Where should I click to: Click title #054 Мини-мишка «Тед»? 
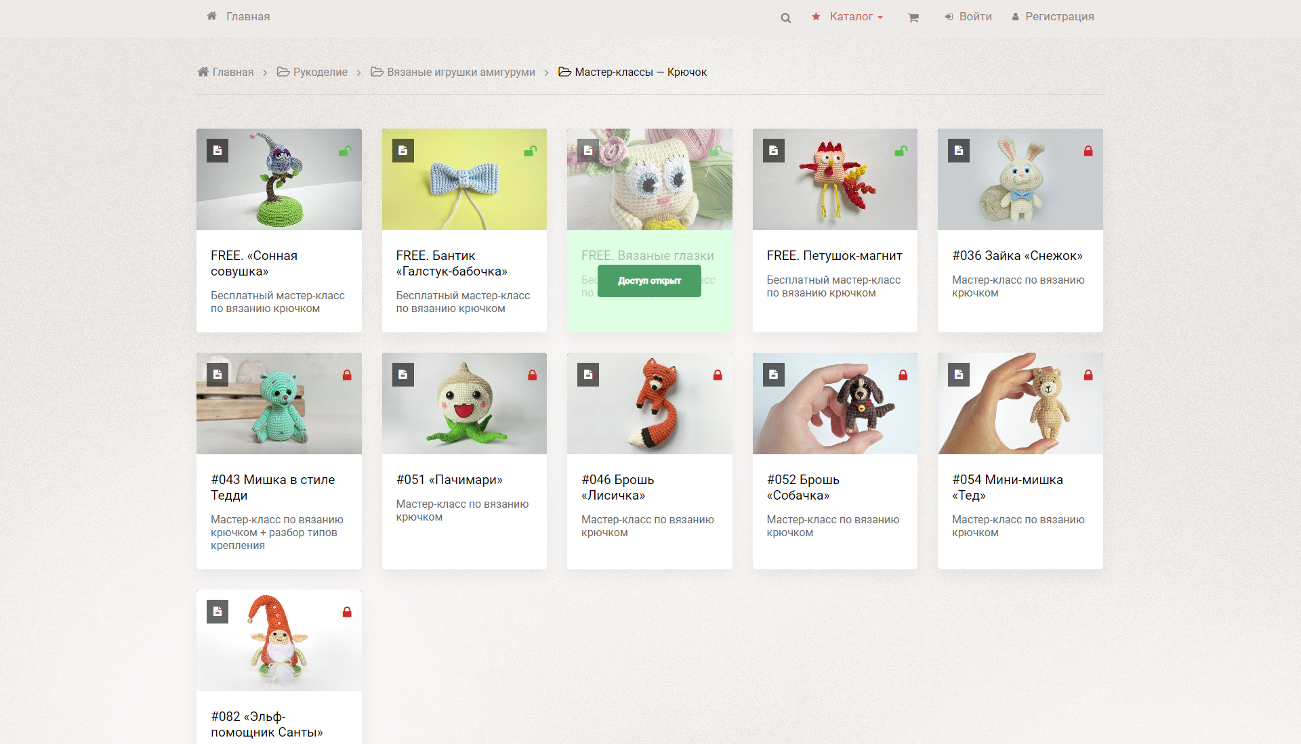tap(1008, 487)
